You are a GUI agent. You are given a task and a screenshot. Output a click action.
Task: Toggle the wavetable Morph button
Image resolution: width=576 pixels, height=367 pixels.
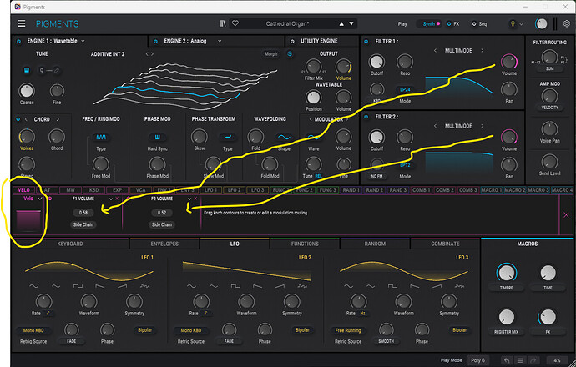coord(270,54)
